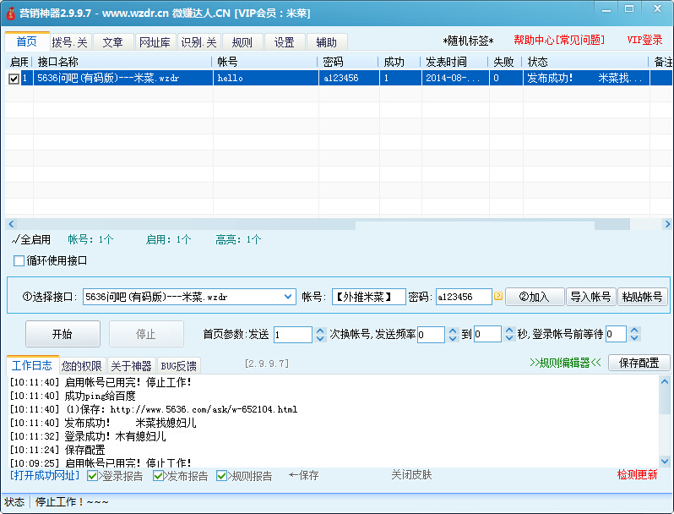The height and width of the screenshot is (514, 674).
Task: Click the red app logo icon in title bar
Action: 11,14
